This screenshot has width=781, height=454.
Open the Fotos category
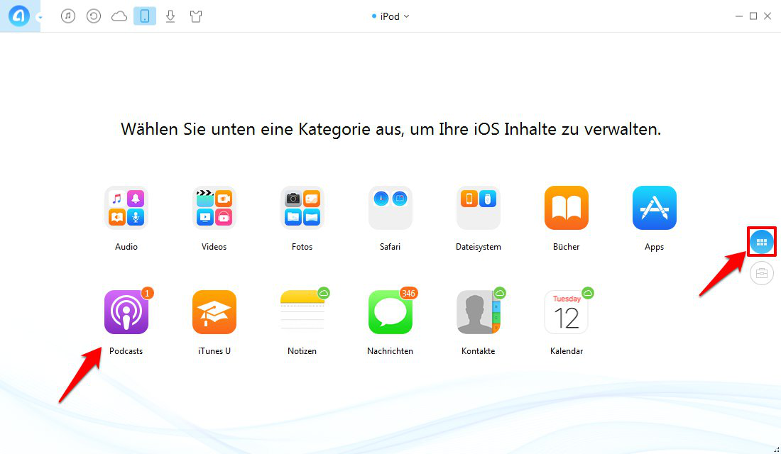tap(302, 208)
